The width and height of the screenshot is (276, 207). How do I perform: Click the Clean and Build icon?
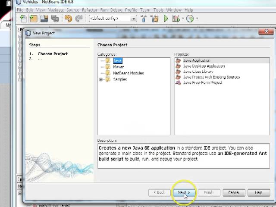[154, 19]
